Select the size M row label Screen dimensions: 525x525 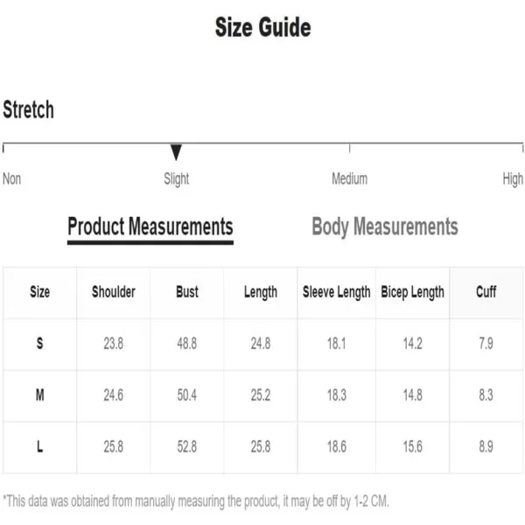coord(40,395)
